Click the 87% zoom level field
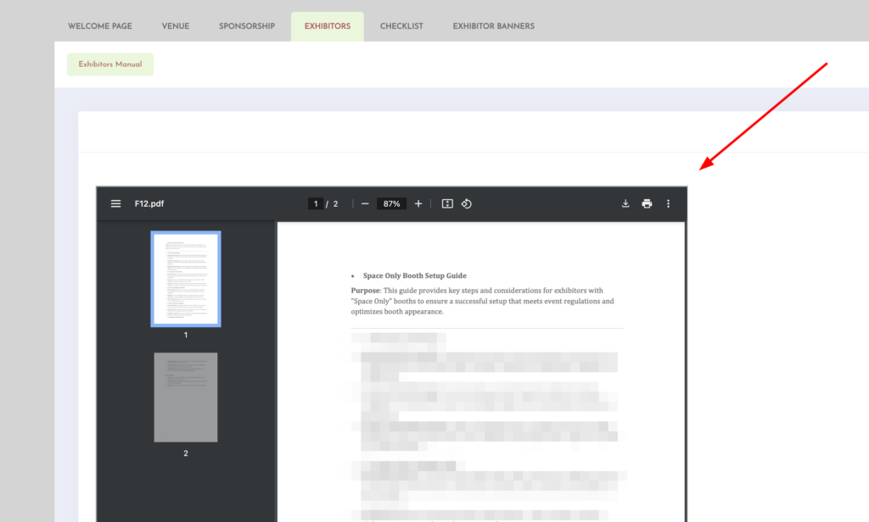The height and width of the screenshot is (522, 869). (391, 204)
